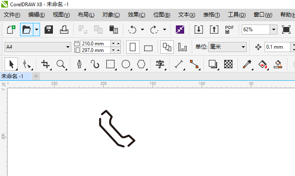The image size is (295, 176).
Task: Select the Artistic Media tool
Action: (95, 64)
